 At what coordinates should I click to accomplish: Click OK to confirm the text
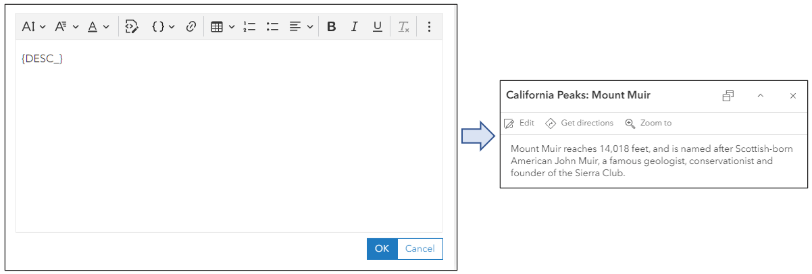click(x=382, y=249)
